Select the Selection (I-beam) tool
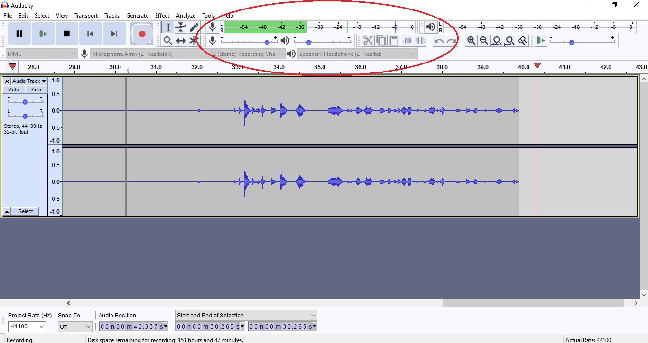Screen dimensions: 648x343 tap(168, 27)
